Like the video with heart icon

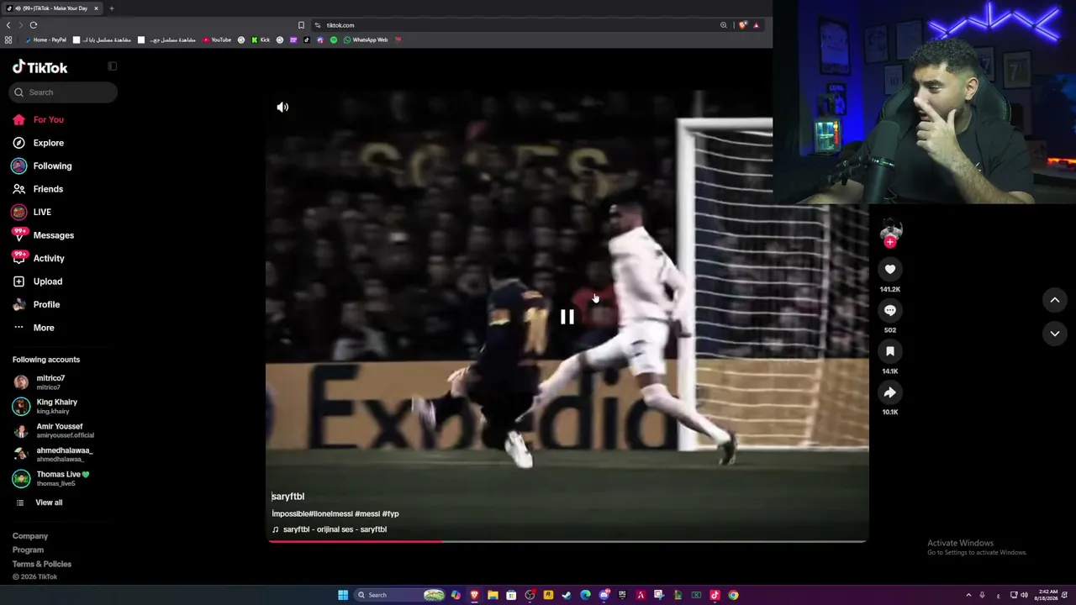point(890,269)
